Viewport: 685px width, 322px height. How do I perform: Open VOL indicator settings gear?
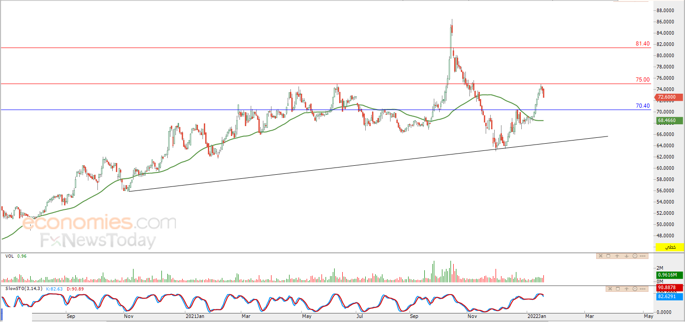click(x=635, y=256)
